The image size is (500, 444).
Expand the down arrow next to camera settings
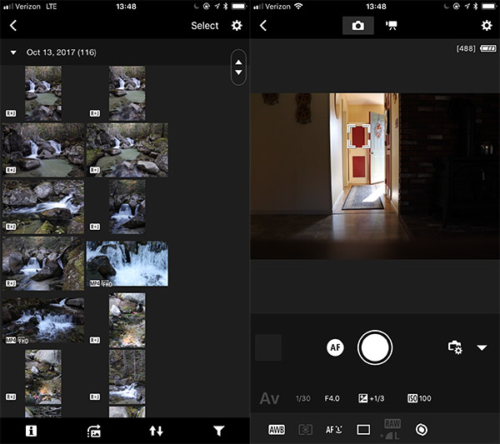coord(482,347)
